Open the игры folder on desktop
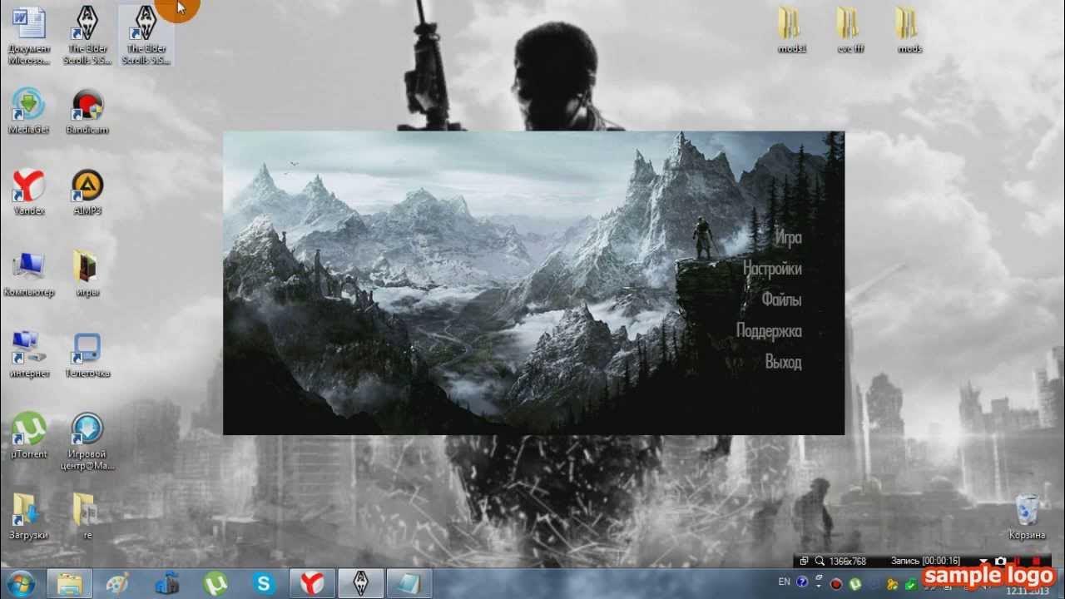This screenshot has height=599, width=1065. (87, 274)
